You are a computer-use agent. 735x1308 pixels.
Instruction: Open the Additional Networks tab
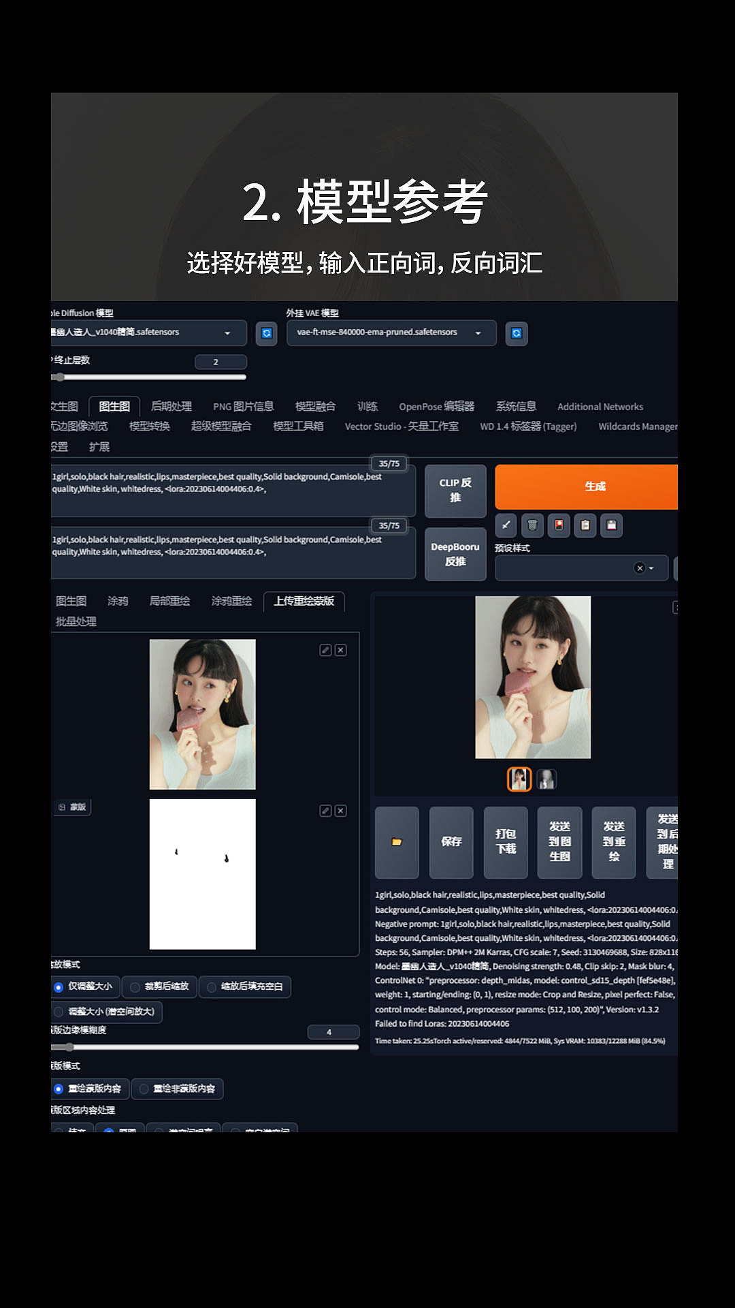point(600,406)
